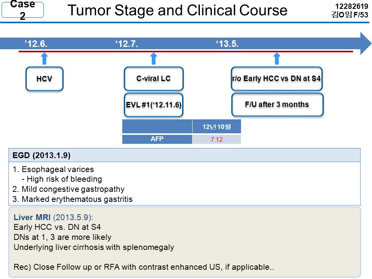Select the EVL #1('12.11.6) box
Viewport: 372px width, 279px height.
tap(154, 105)
